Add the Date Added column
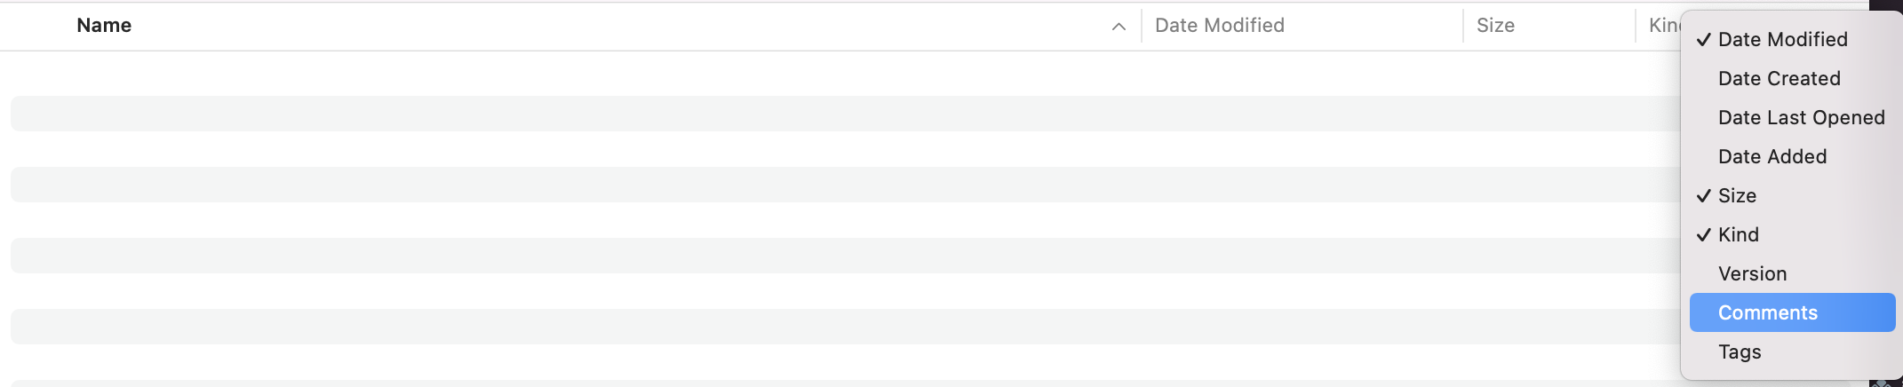 pos(1772,156)
